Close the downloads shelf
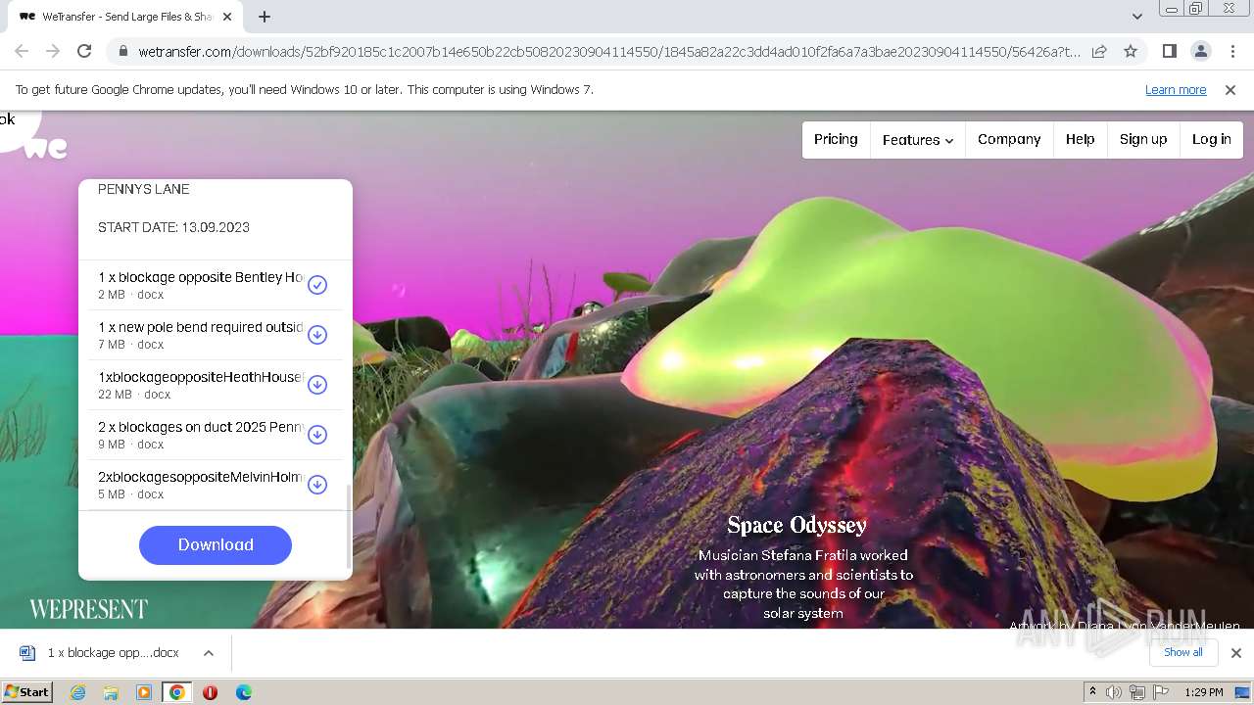Viewport: 1254px width, 705px height. pyautogui.click(x=1236, y=652)
